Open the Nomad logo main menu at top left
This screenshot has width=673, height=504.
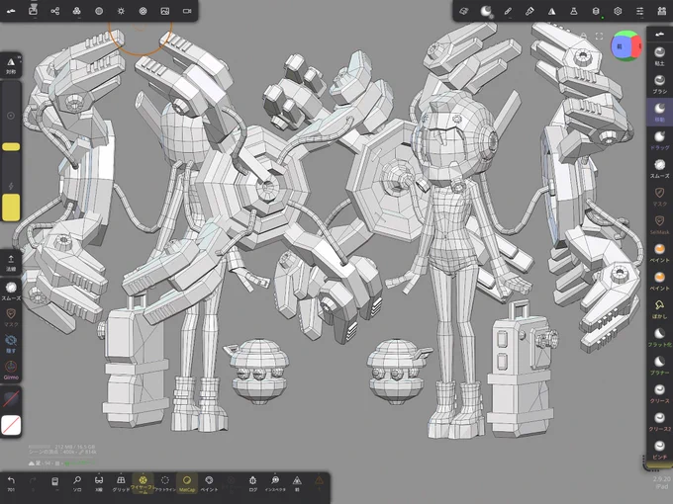click(x=11, y=11)
